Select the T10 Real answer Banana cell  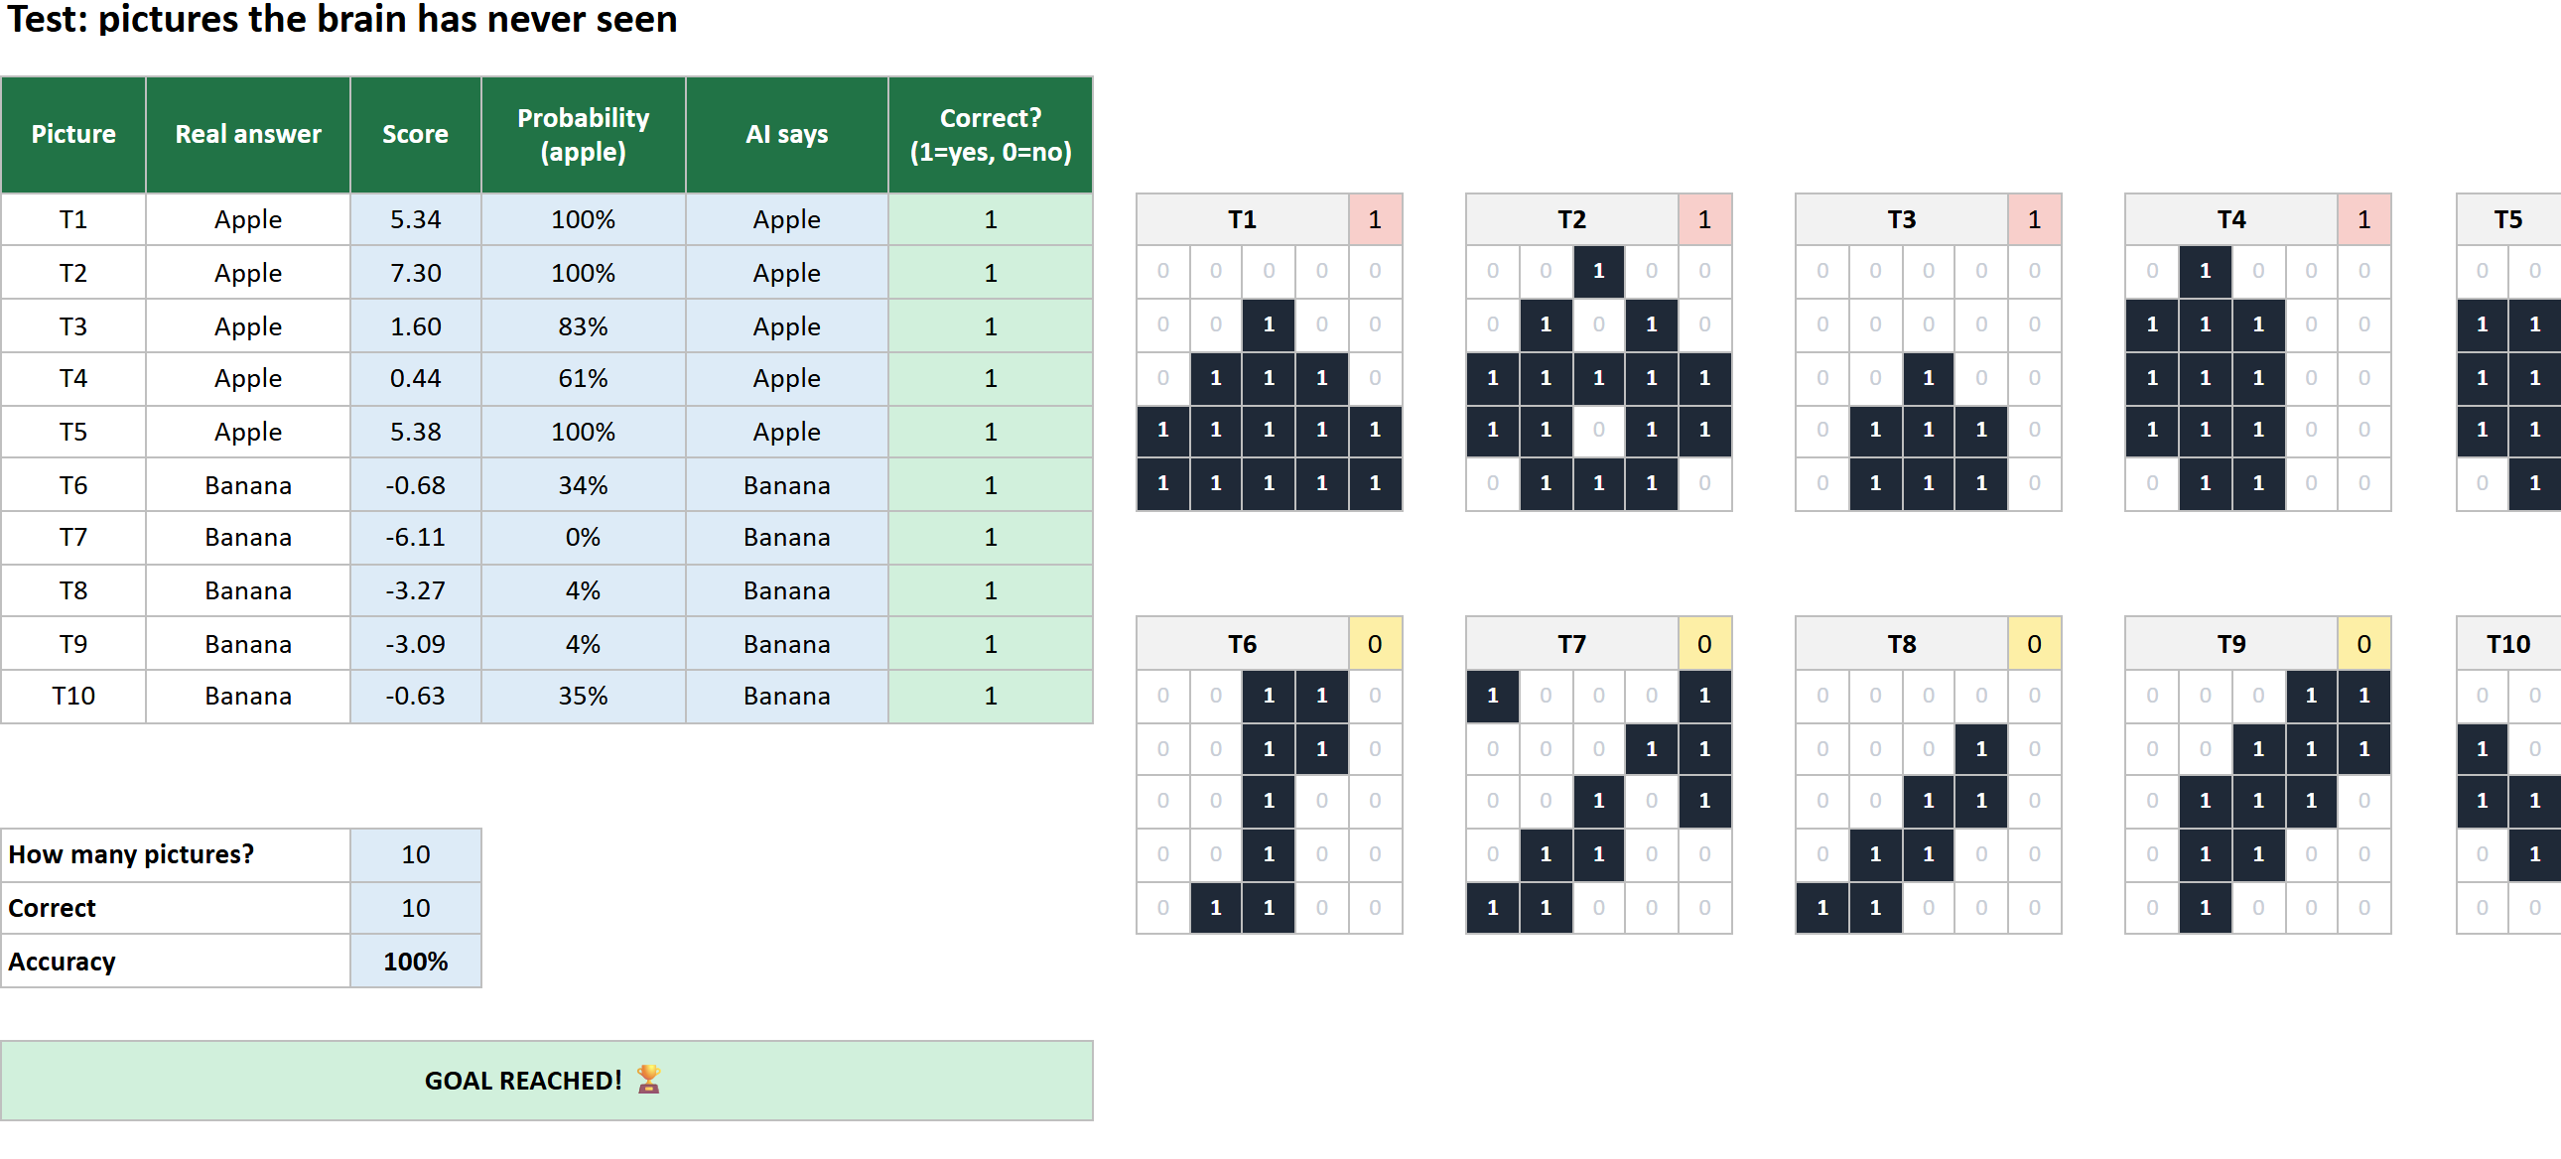(248, 697)
